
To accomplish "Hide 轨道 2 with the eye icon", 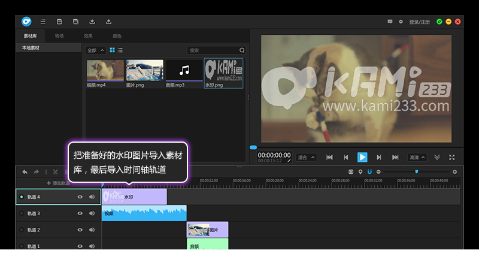I will 80,230.
